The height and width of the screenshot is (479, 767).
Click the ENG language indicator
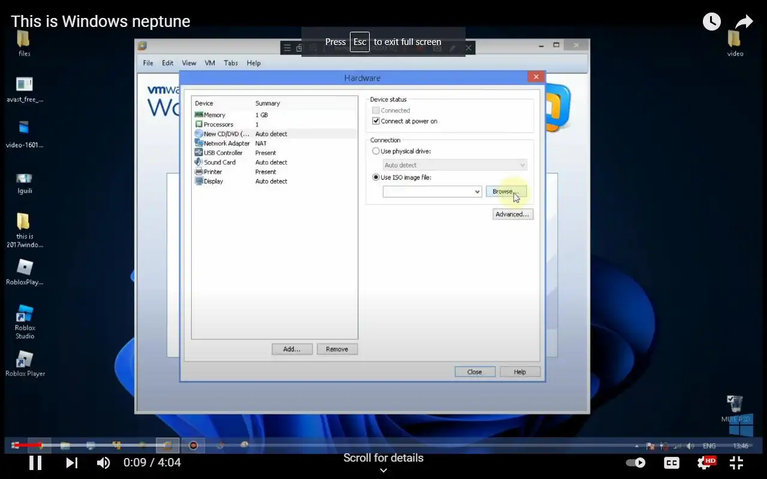[x=709, y=446]
